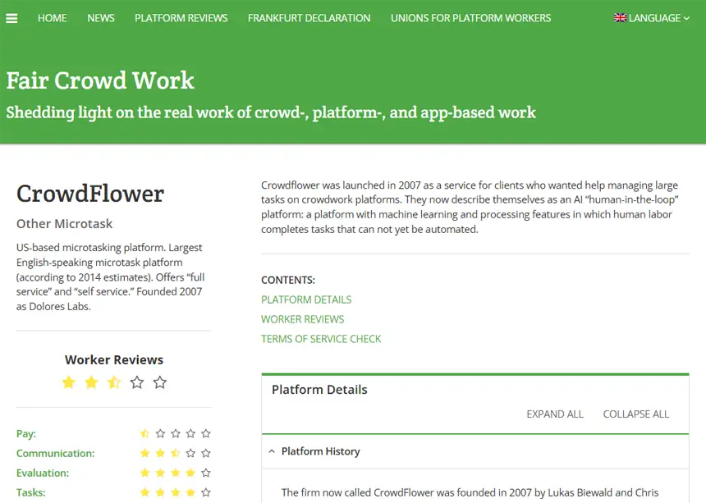Open the TERMS OF SERVICE CHECK link
This screenshot has width=706, height=503.
(321, 339)
